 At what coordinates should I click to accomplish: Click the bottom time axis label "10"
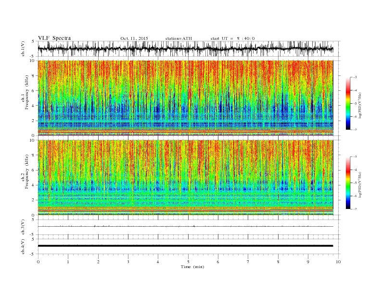[x=338, y=262]
